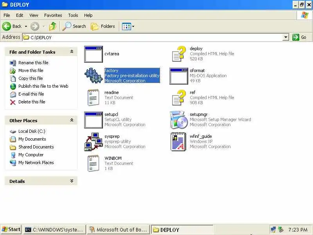This screenshot has height=235, width=313.
Task: Click the Publish to Web globe icon
Action: click(x=13, y=86)
